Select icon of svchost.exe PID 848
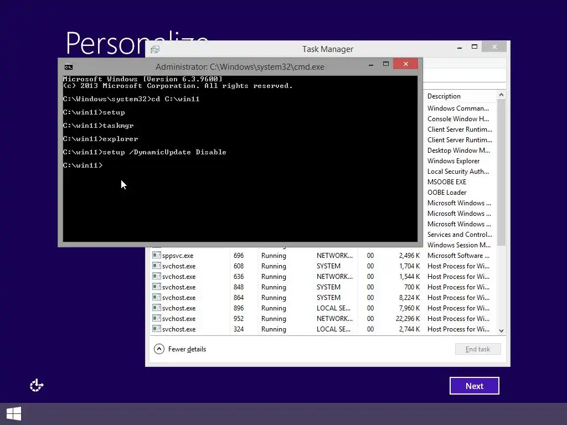Image resolution: width=567 pixels, height=425 pixels. point(157,287)
